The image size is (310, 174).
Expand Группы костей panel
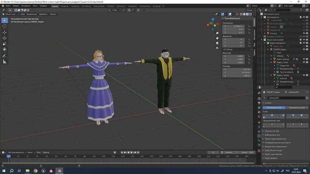coord(272,131)
